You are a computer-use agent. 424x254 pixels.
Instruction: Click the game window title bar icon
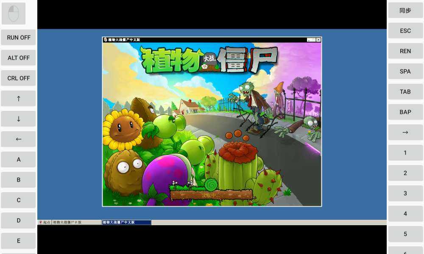pyautogui.click(x=106, y=40)
